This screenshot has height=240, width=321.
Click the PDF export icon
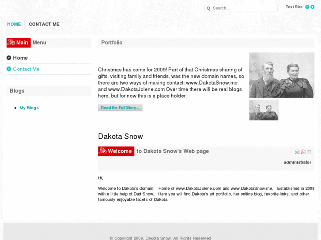[x=303, y=152]
